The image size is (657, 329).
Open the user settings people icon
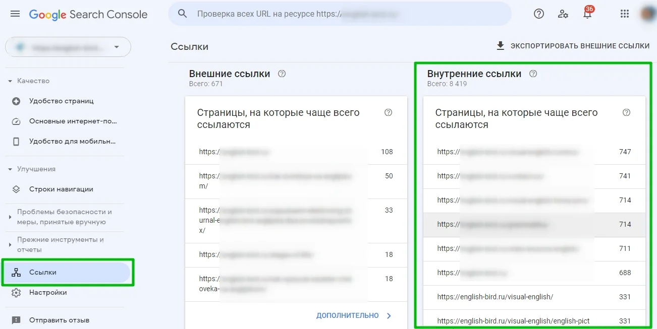(563, 14)
